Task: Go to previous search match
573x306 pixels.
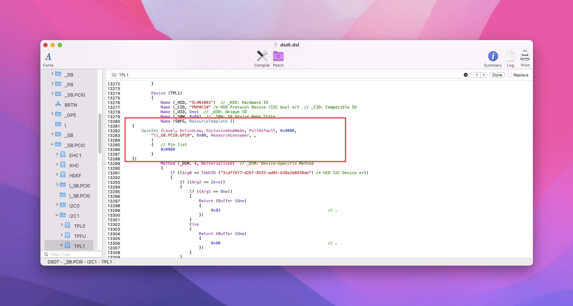Action: click(x=477, y=75)
